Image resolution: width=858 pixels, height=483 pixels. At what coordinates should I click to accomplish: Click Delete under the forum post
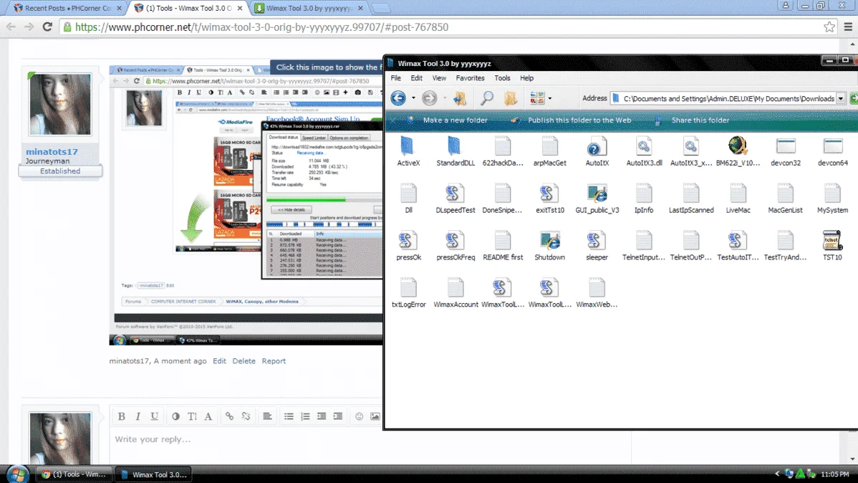[x=244, y=361]
